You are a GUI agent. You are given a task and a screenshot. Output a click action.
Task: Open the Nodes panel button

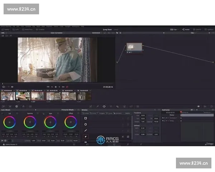point(186,29)
